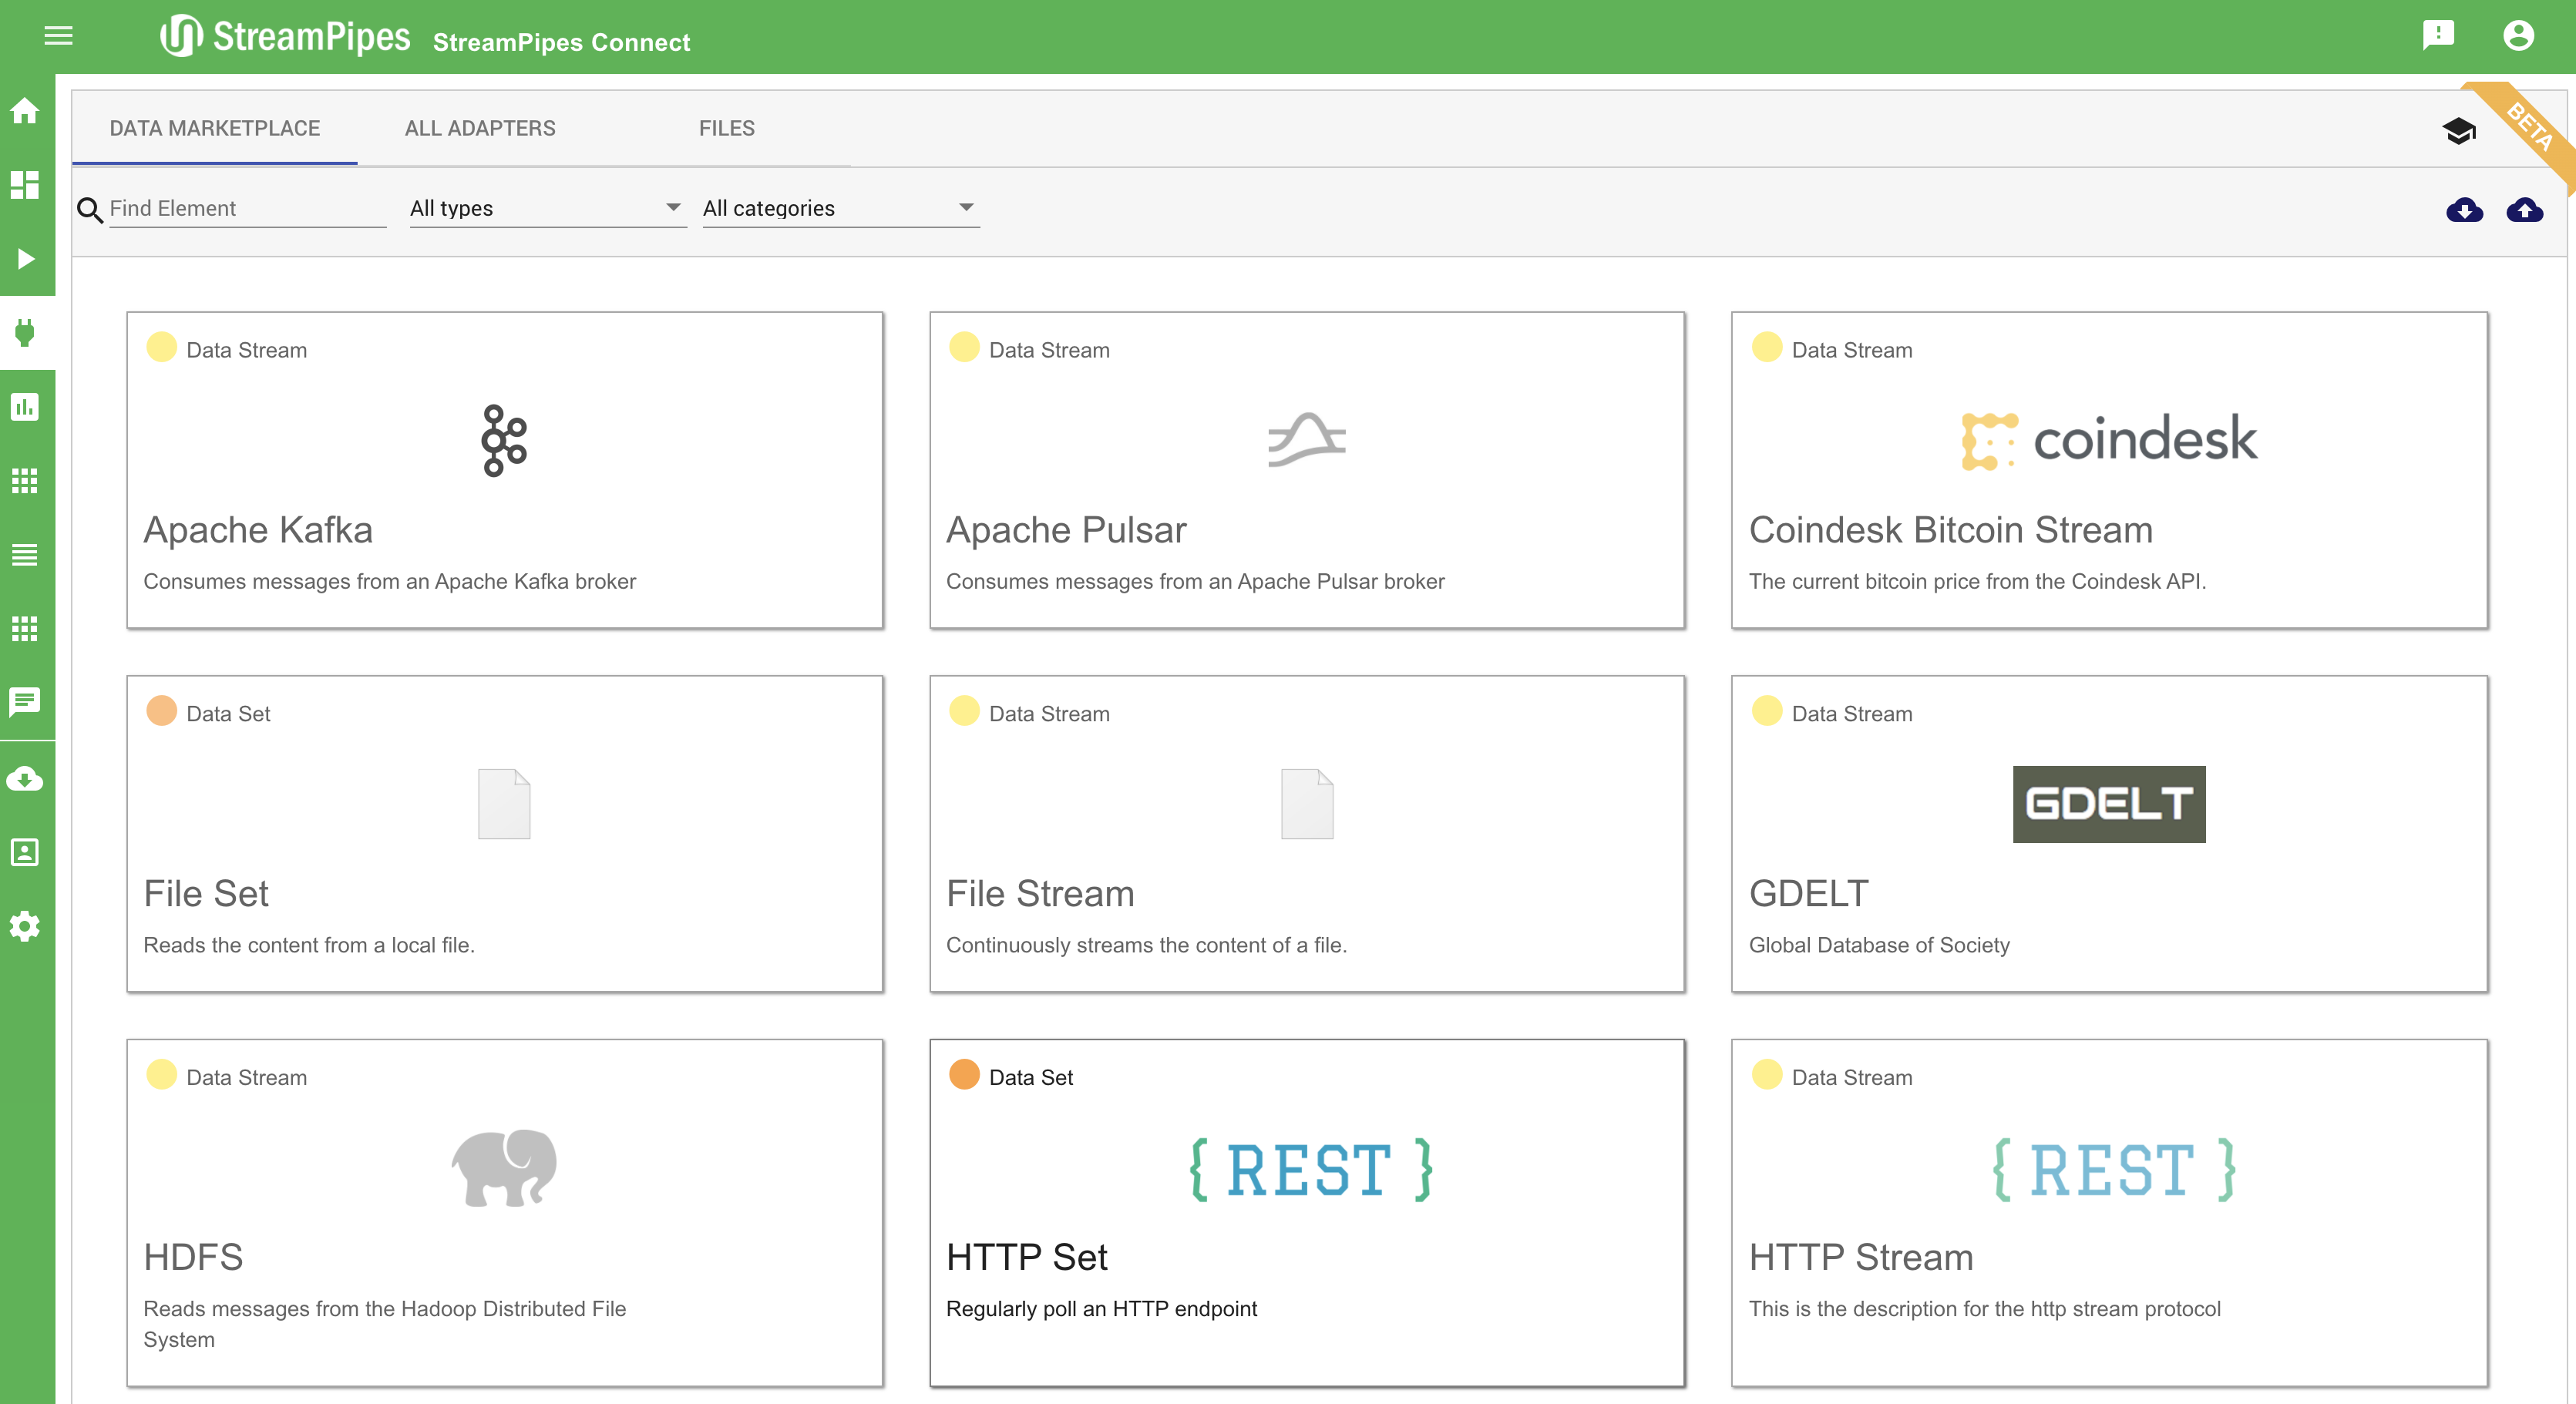This screenshot has height=1404, width=2576.
Task: Switch to the All Adapters tab
Action: (480, 128)
